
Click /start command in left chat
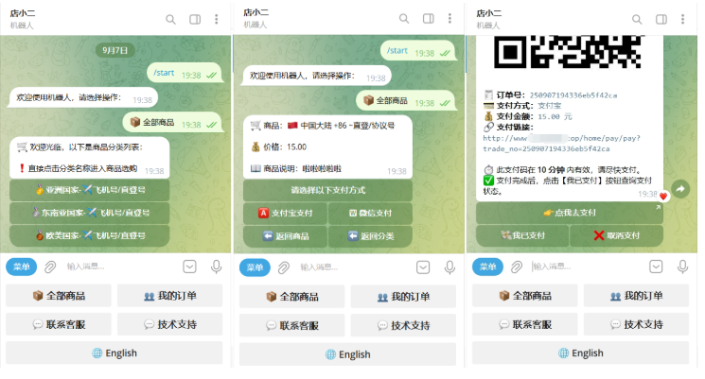[x=164, y=73]
